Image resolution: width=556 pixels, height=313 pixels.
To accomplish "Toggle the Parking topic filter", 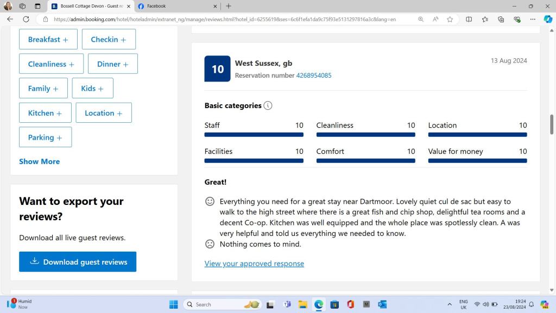I will click(x=45, y=137).
